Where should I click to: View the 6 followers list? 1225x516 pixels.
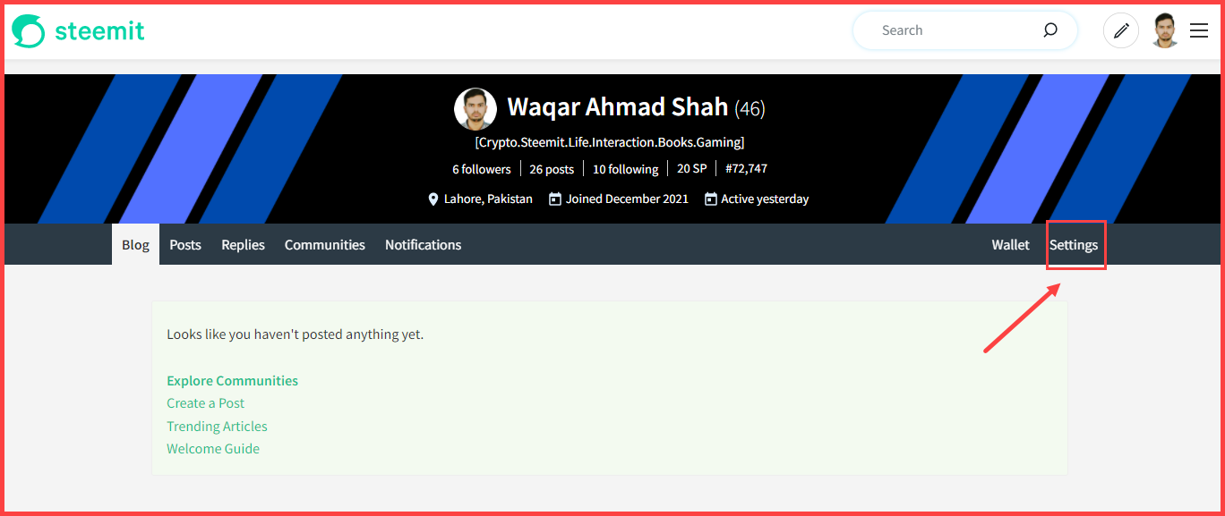click(x=482, y=169)
